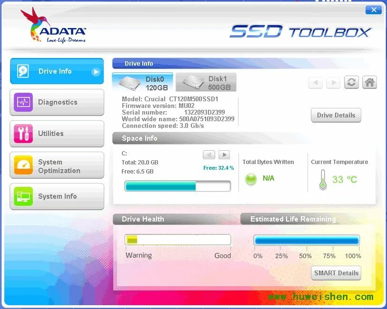This screenshot has width=387, height=309.
Task: Click the Free: 6.5 GB value
Action: click(138, 172)
